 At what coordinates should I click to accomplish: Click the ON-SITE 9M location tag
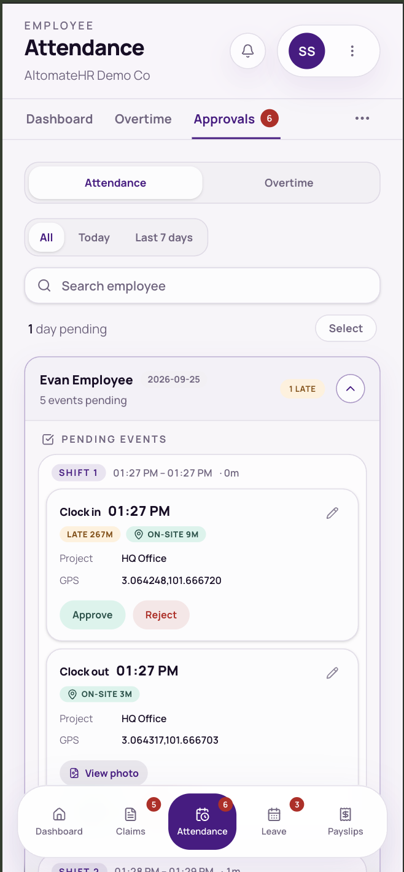(166, 534)
